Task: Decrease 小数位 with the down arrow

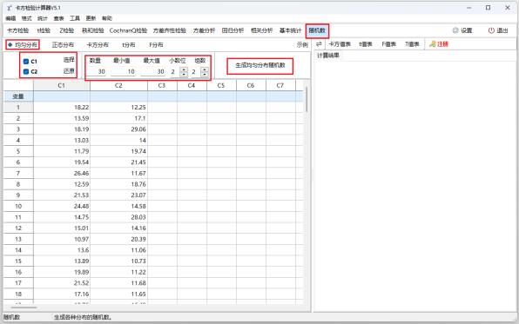Action: coord(184,74)
